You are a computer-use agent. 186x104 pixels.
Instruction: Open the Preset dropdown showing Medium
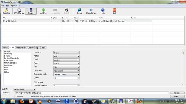(67, 64)
